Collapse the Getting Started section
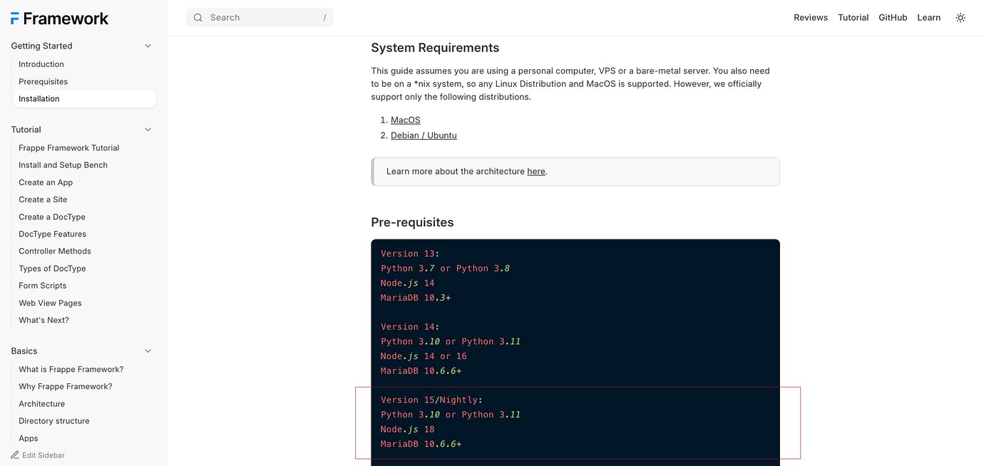The image size is (984, 466). [148, 46]
